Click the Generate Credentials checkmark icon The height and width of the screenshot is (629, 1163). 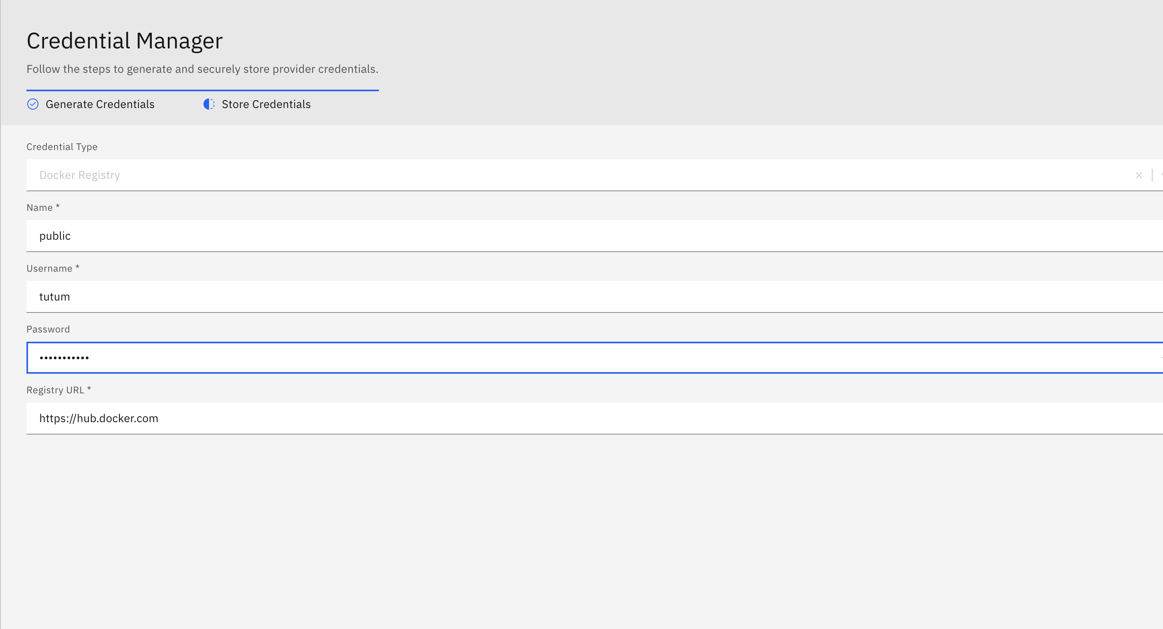pyautogui.click(x=32, y=104)
